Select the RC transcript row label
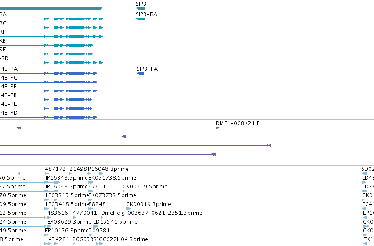 (3, 23)
